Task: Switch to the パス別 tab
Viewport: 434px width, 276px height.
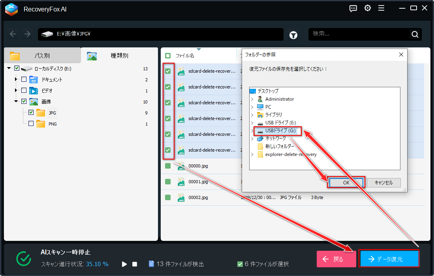Action: (42, 56)
